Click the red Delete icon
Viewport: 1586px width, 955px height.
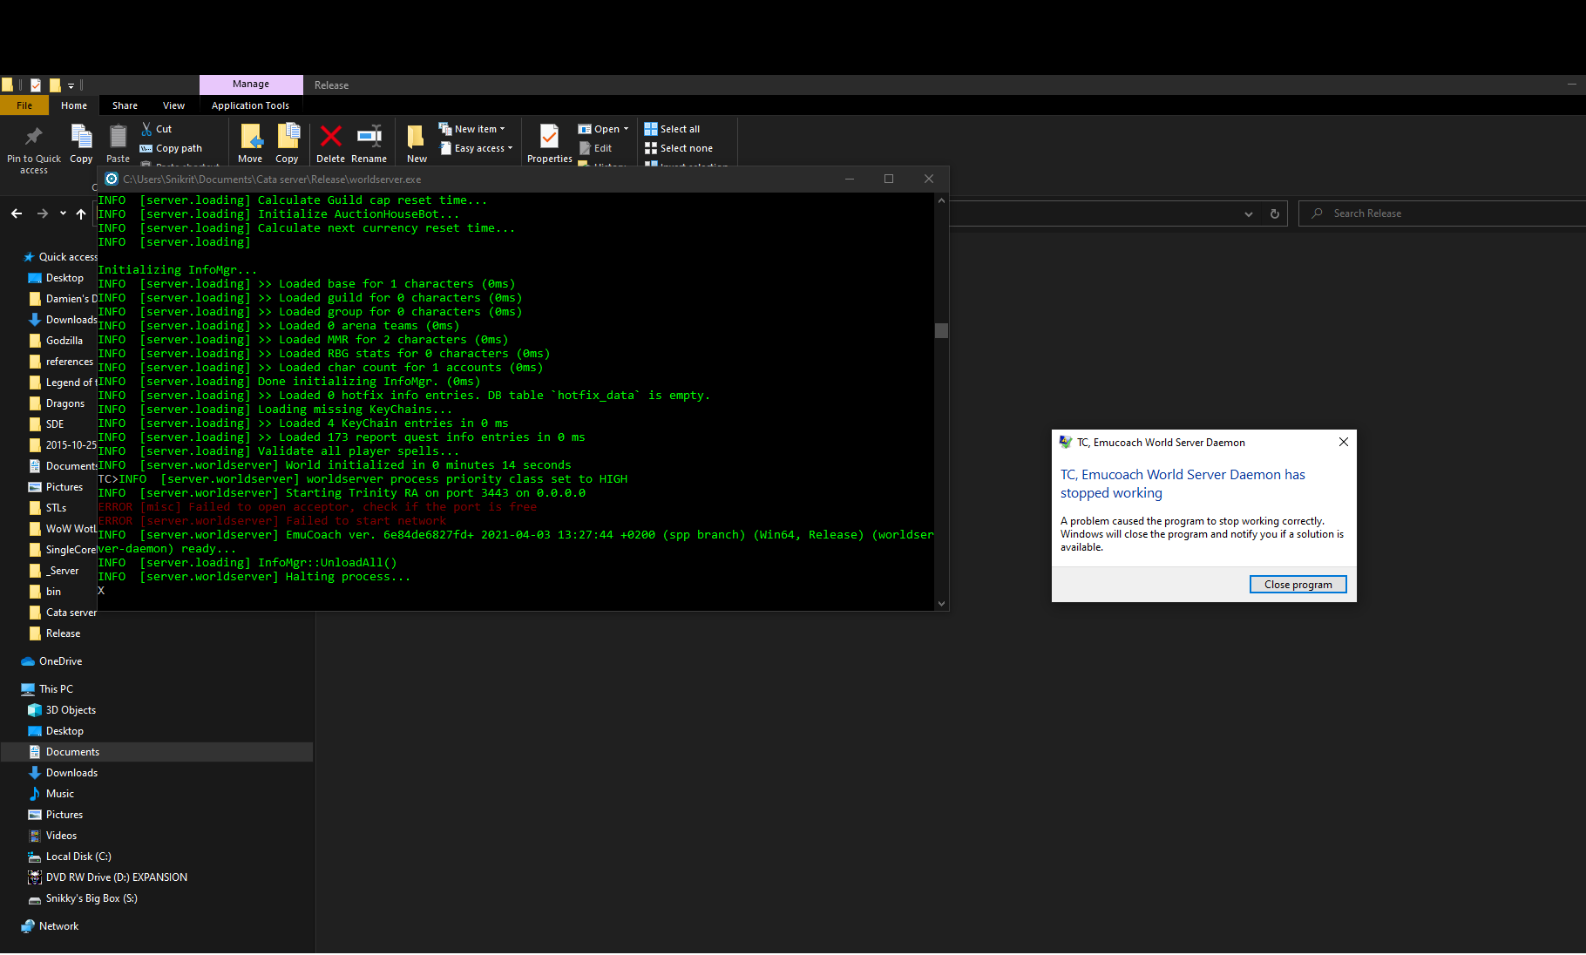[330, 136]
